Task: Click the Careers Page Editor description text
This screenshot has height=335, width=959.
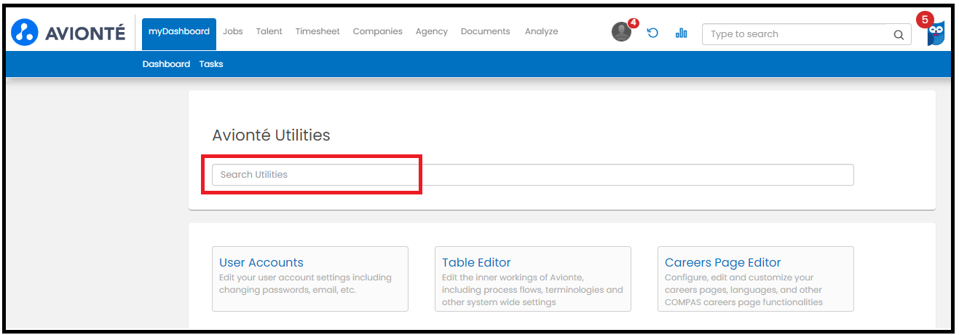Action: pos(744,290)
